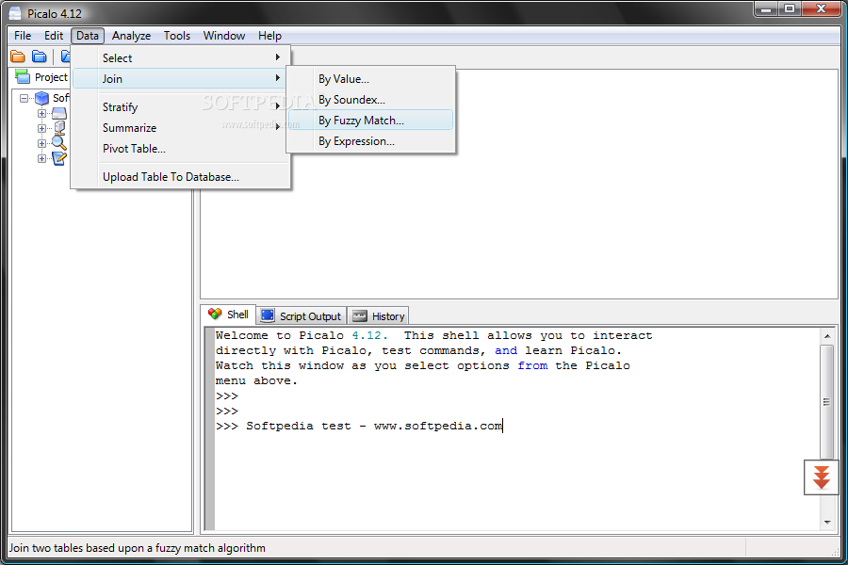Open the Help menu
This screenshot has width=848, height=565.
click(269, 36)
